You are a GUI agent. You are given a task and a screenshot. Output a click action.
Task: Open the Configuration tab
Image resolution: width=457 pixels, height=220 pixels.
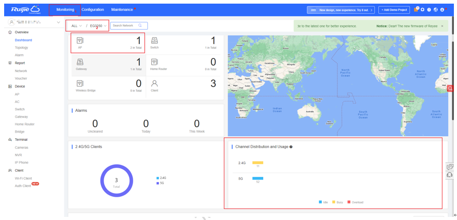click(93, 10)
